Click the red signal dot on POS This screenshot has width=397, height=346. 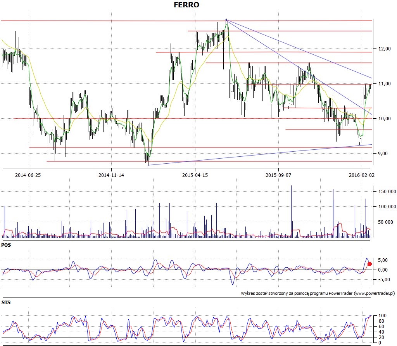(x=369, y=264)
